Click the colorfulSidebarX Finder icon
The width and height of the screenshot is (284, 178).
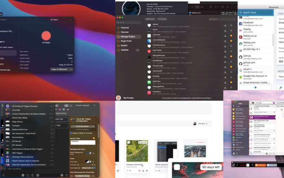point(149,41)
